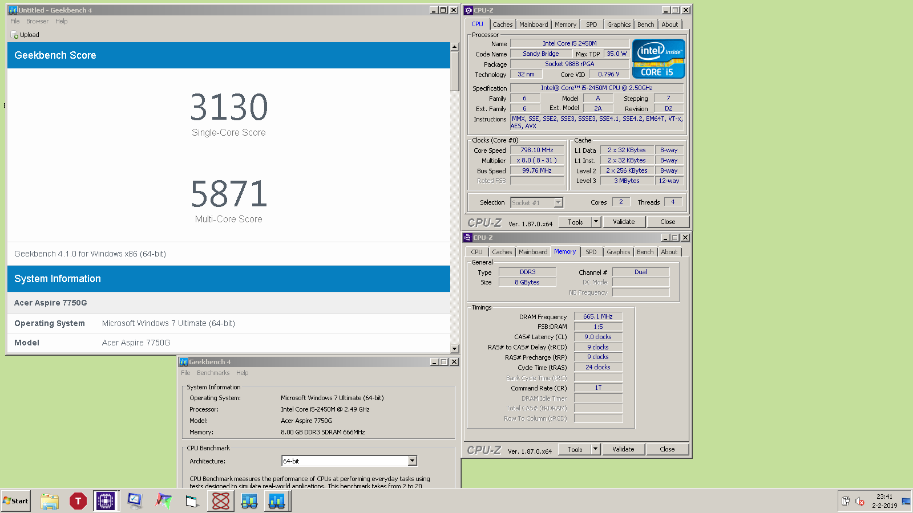Viewport: 913px width, 513px height.
Task: Open Tools dropdown arrow in lower CPU-Z
Action: pos(596,449)
